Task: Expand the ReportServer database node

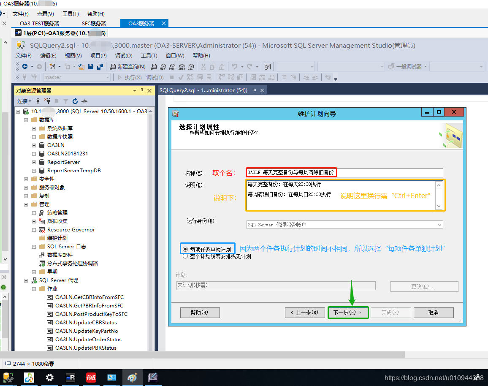Action: pos(34,162)
